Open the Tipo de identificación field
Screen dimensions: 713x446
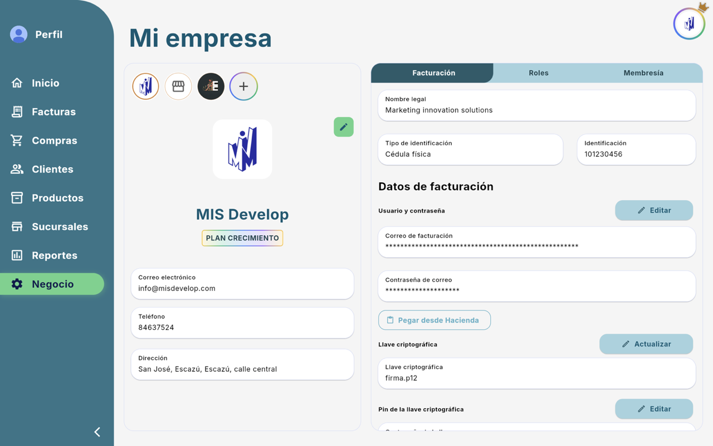pos(471,149)
